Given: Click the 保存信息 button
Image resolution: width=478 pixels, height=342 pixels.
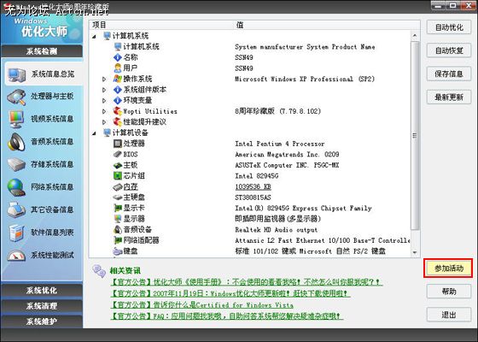Looking at the screenshot, I should [449, 74].
